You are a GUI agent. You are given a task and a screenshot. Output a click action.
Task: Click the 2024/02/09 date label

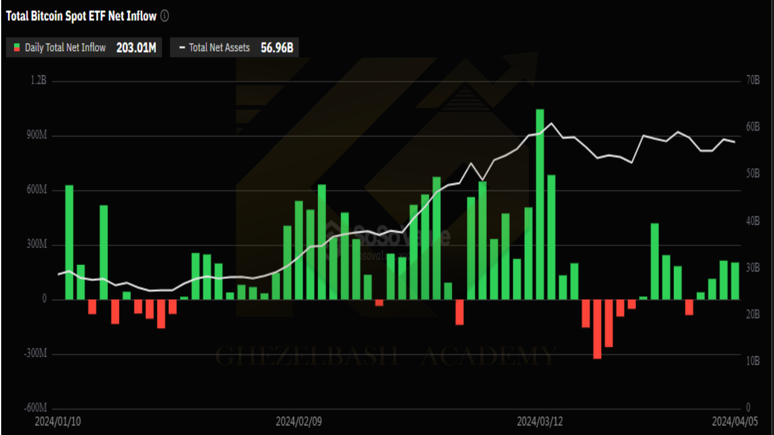click(299, 422)
